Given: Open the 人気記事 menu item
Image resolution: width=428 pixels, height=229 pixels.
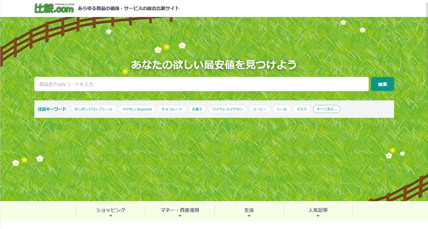Looking at the screenshot, I should [318, 211].
